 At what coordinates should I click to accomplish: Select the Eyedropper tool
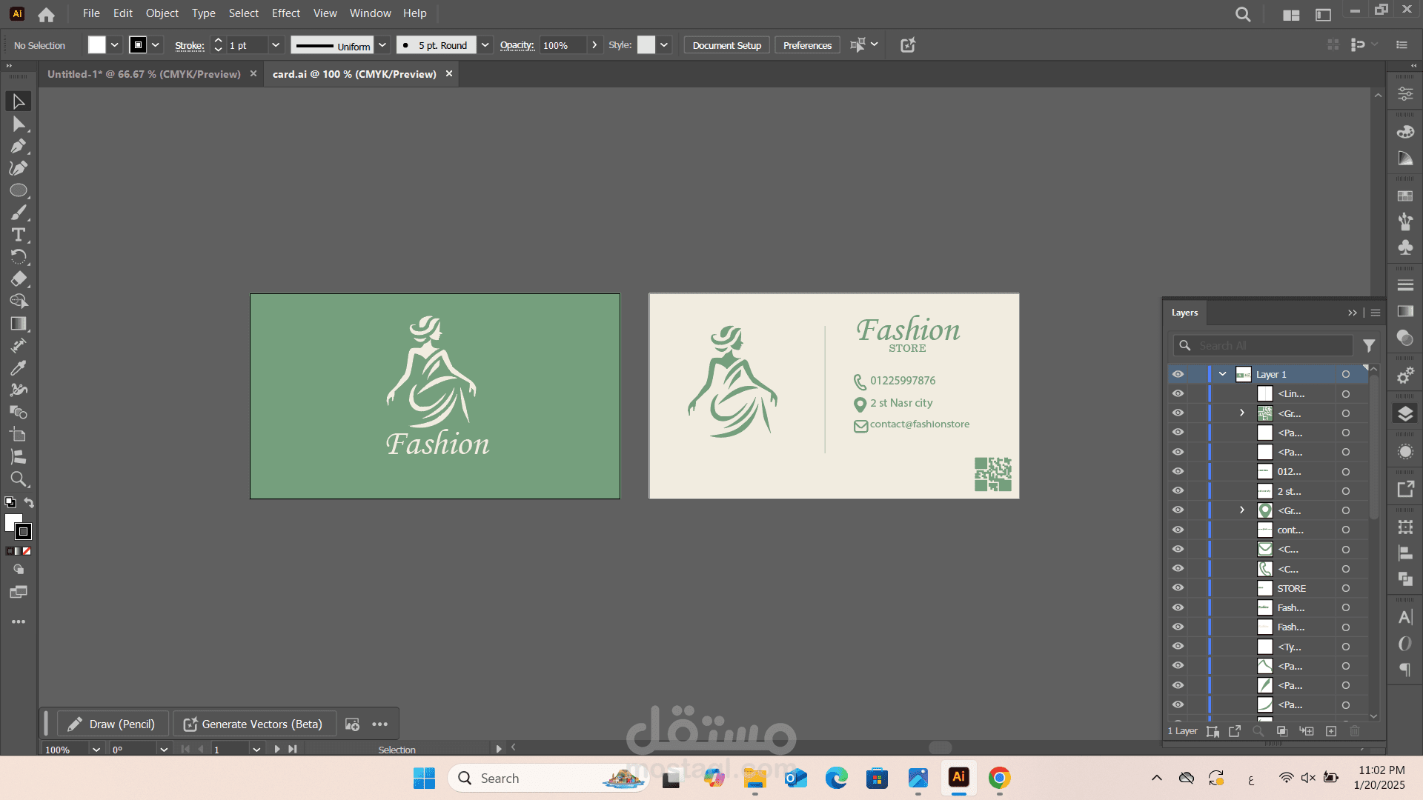tap(19, 368)
